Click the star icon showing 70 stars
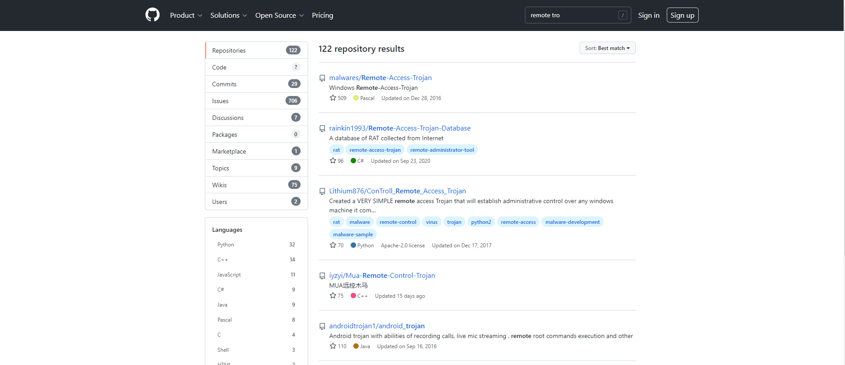845x365 pixels. click(x=333, y=245)
